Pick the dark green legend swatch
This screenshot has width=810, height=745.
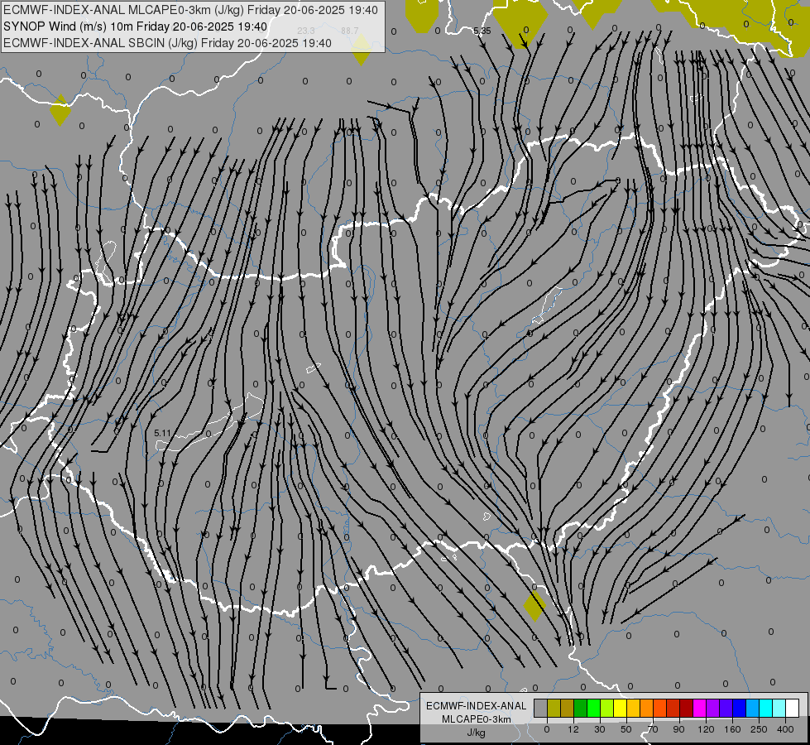pos(581,708)
